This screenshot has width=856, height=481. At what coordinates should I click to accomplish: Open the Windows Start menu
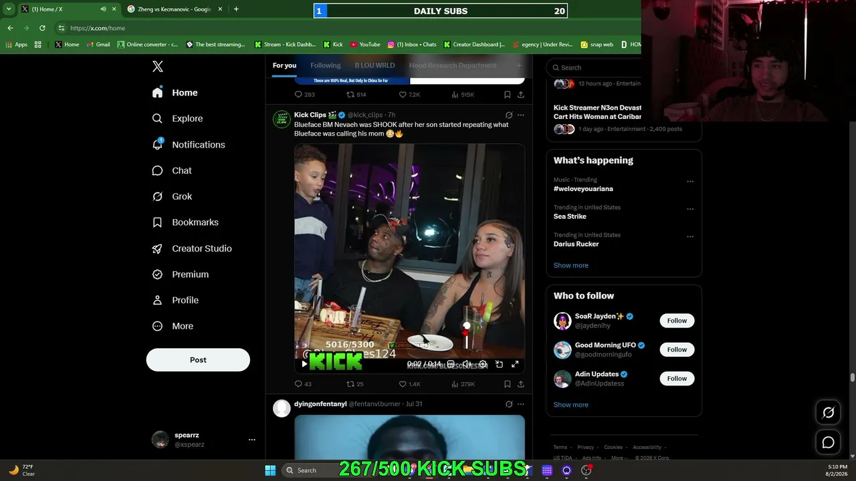tap(270, 470)
